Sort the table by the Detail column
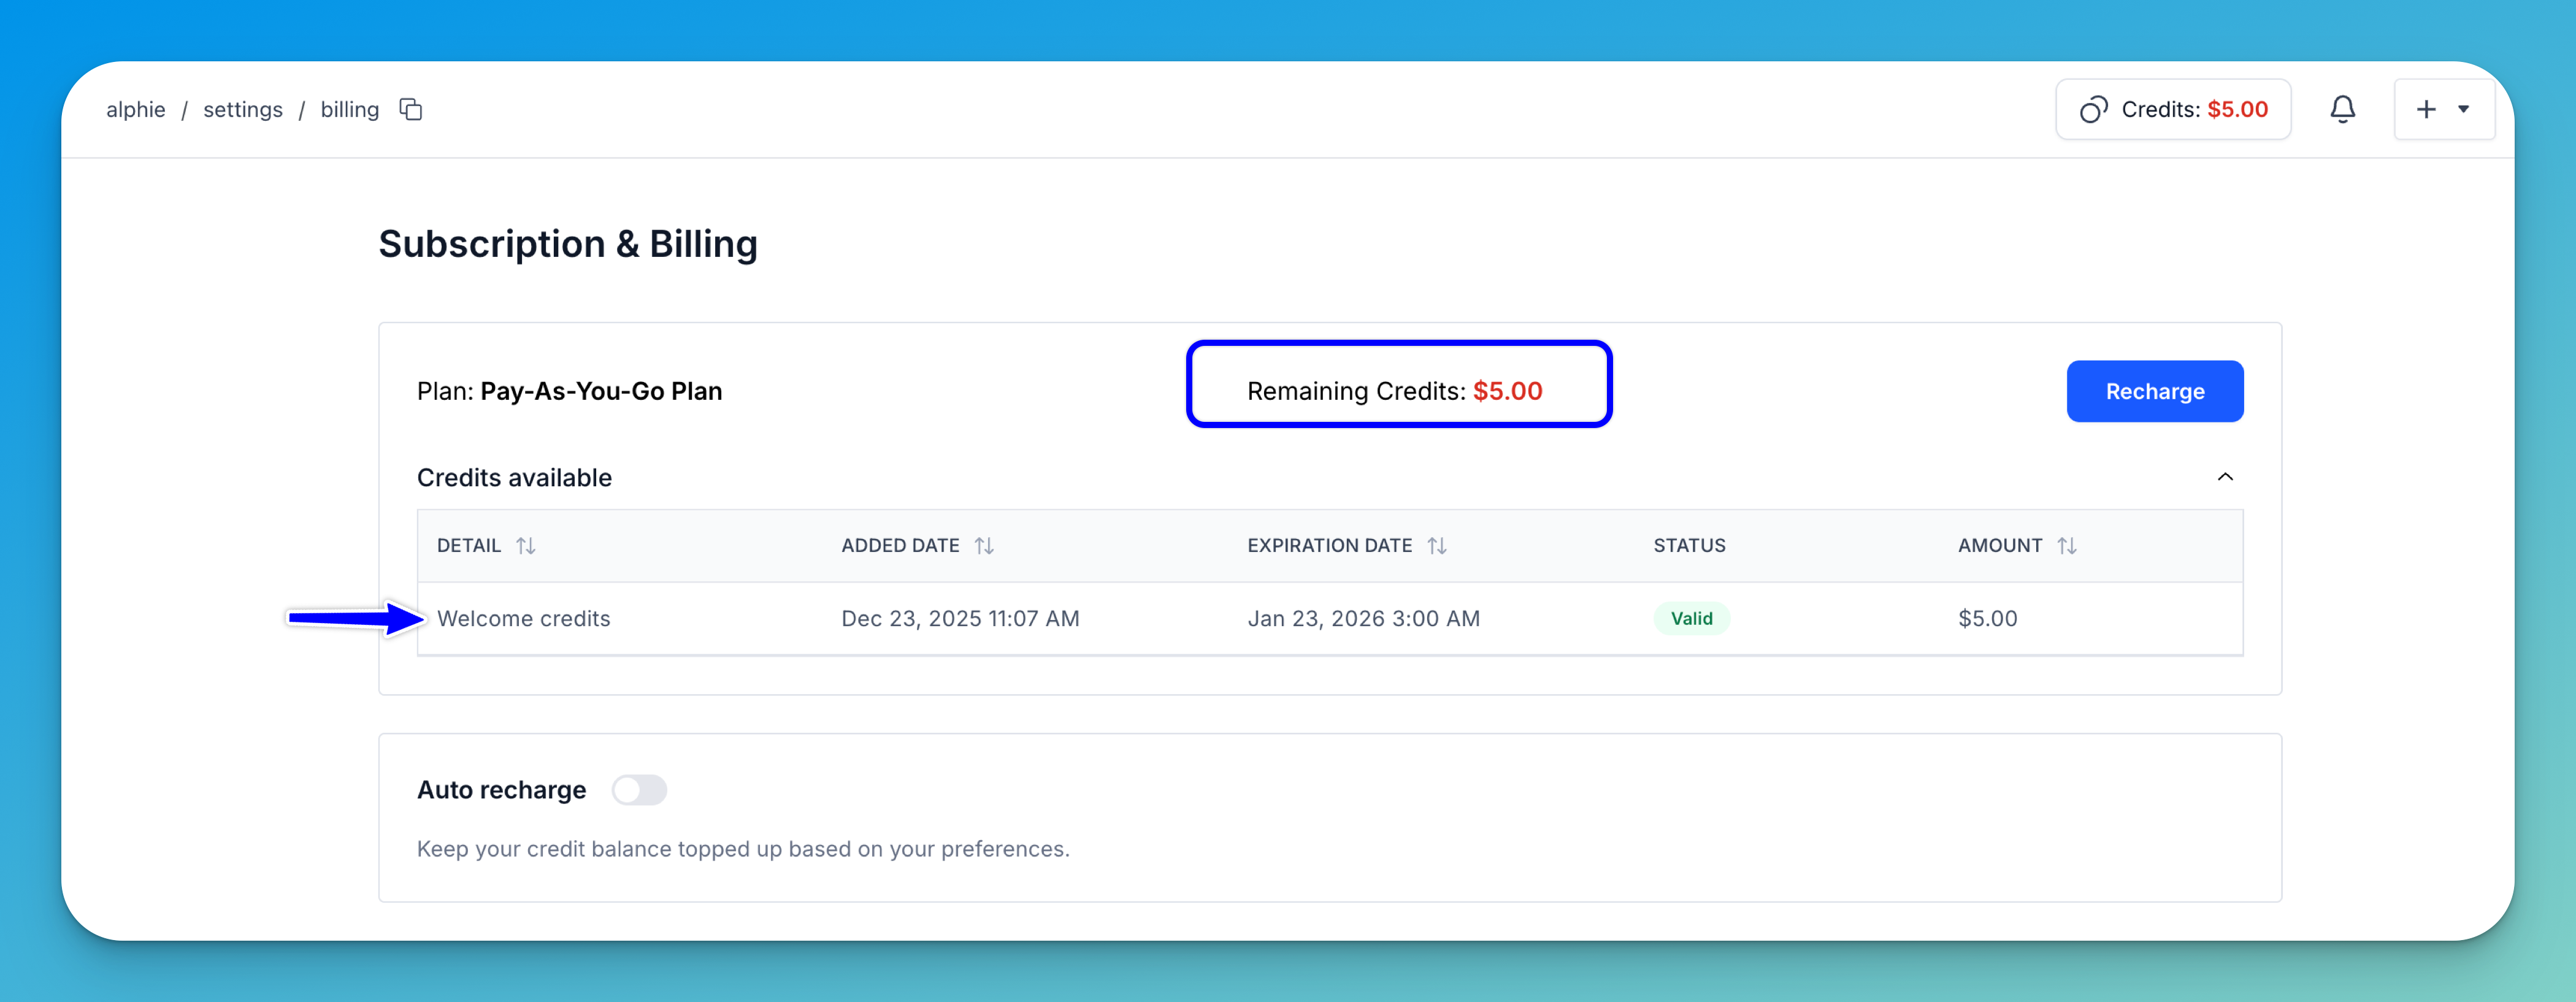Viewport: 2576px width, 1002px height. [526, 545]
